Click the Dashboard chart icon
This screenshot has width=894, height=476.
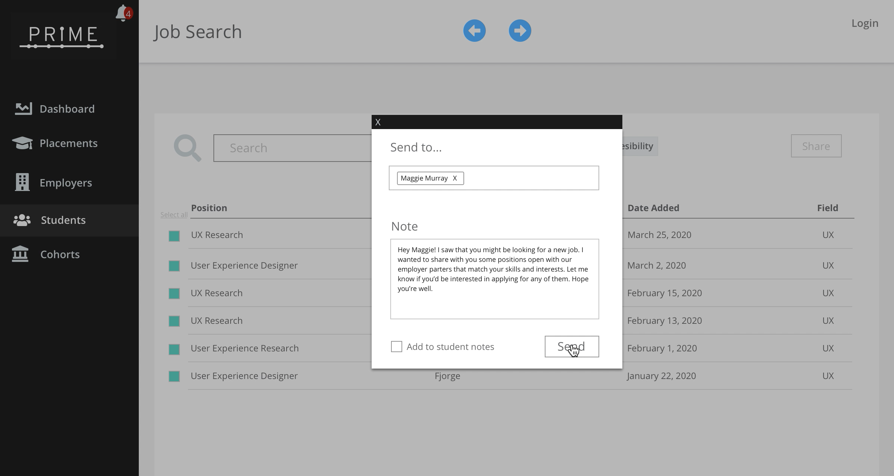tap(23, 109)
